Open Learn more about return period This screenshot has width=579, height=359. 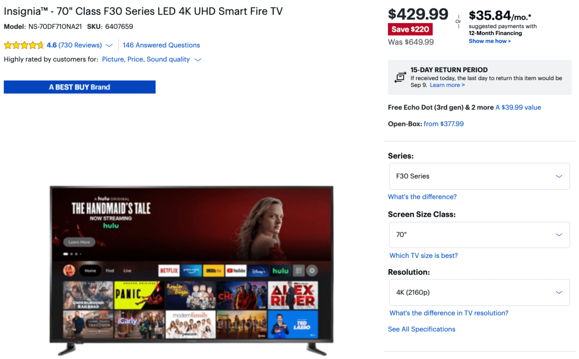447,85
